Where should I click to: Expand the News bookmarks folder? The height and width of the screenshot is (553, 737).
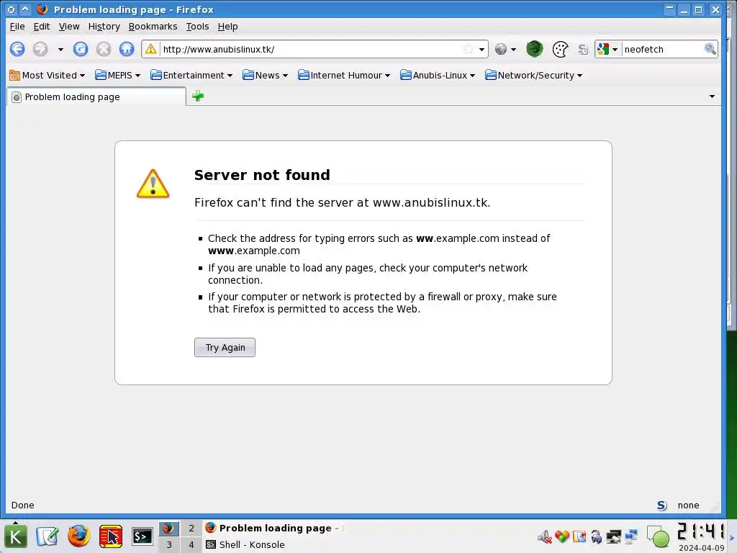point(265,75)
